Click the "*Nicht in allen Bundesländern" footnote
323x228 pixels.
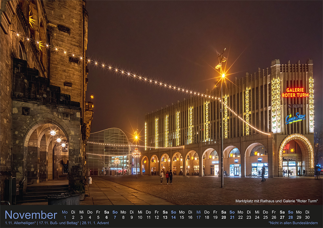coord(293,223)
